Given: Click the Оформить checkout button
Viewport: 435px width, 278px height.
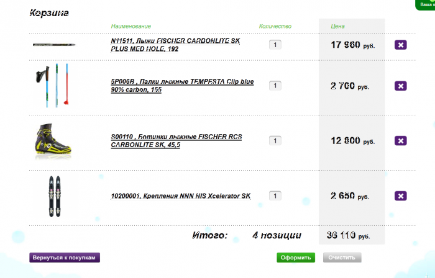Looking at the screenshot, I should [x=296, y=258].
